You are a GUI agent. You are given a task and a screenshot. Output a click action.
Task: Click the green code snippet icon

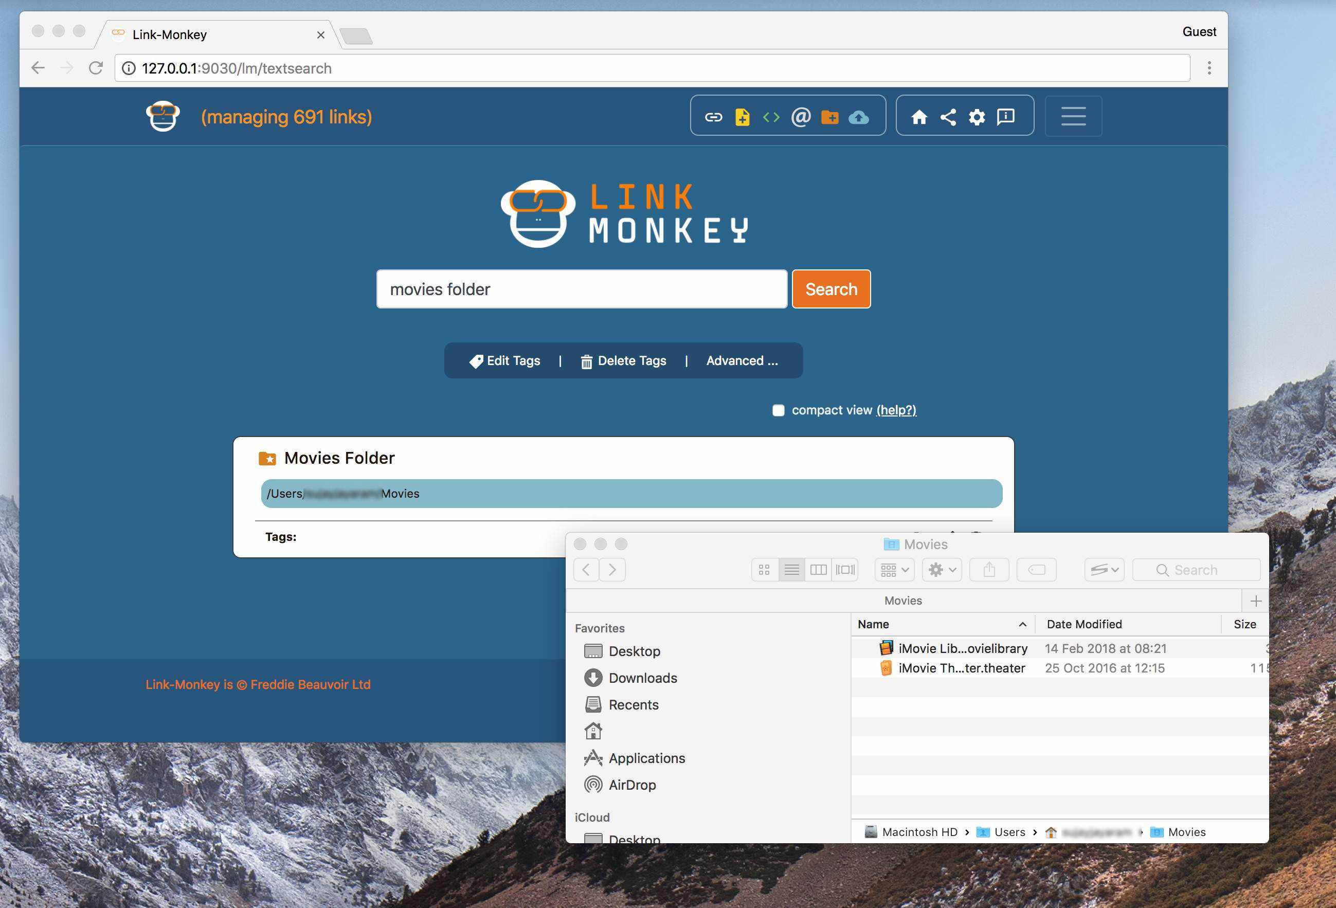pos(771,117)
